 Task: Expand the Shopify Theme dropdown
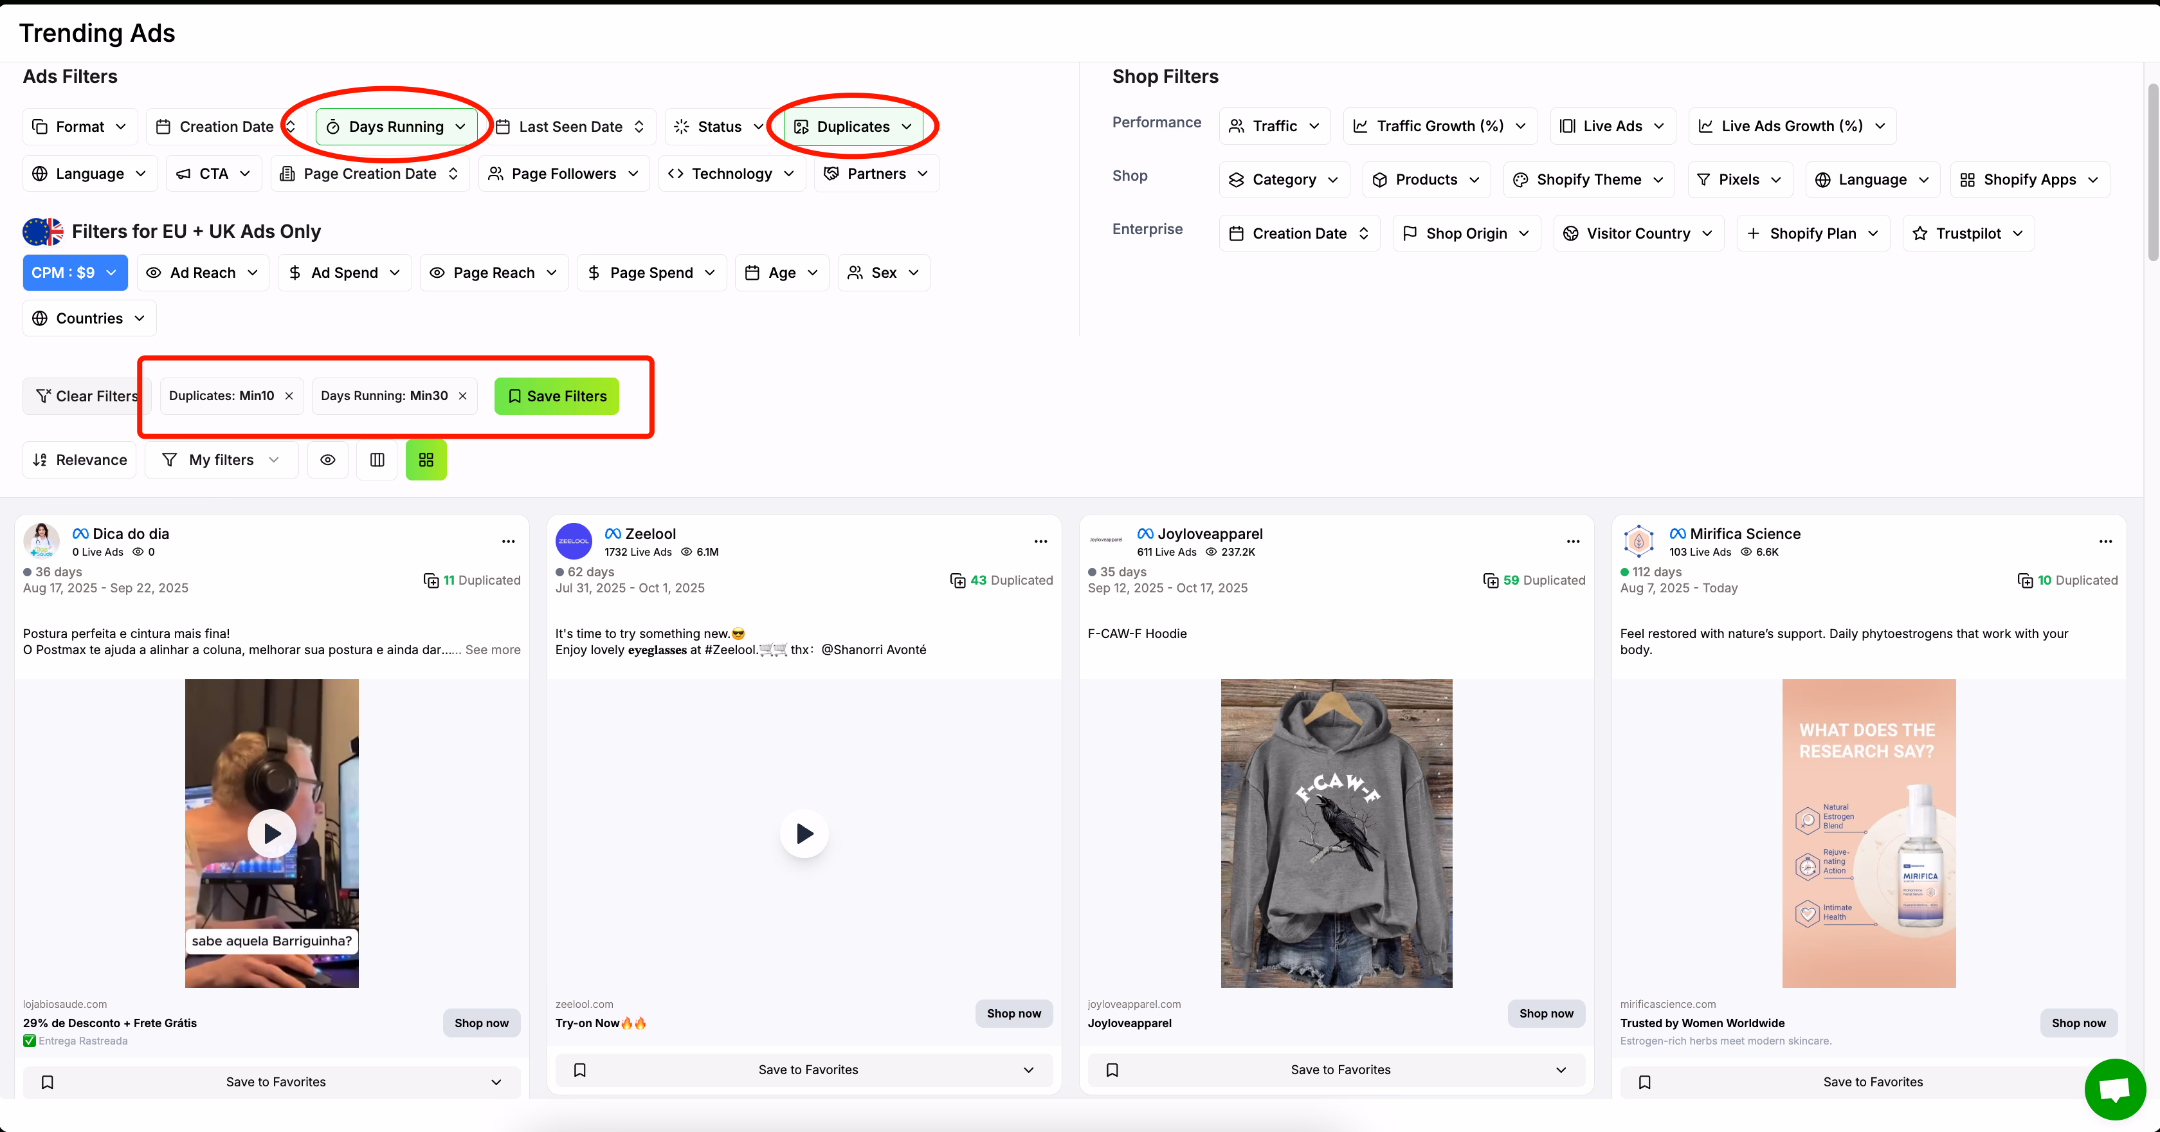tap(1587, 179)
